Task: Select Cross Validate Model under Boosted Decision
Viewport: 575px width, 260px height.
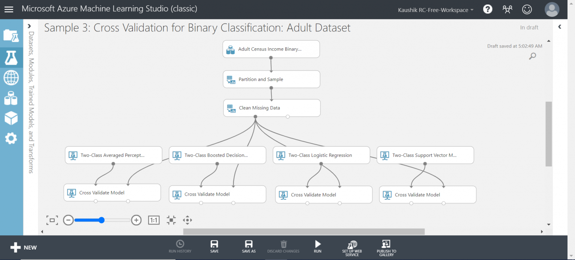Action: (217, 194)
